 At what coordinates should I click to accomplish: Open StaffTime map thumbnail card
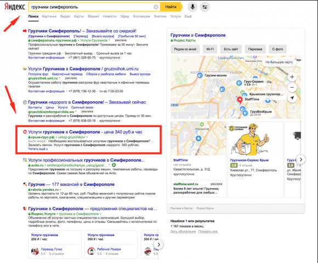coord(198,139)
